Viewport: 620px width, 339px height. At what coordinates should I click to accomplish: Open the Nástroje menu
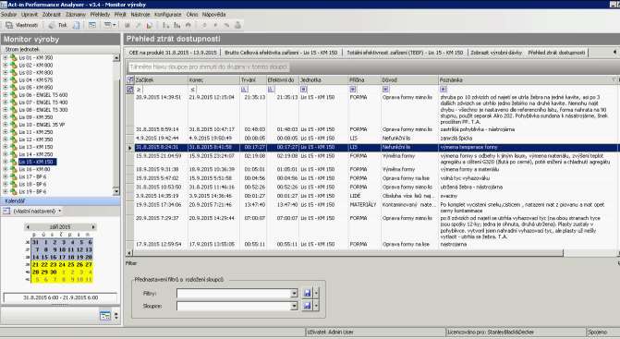pyautogui.click(x=140, y=15)
